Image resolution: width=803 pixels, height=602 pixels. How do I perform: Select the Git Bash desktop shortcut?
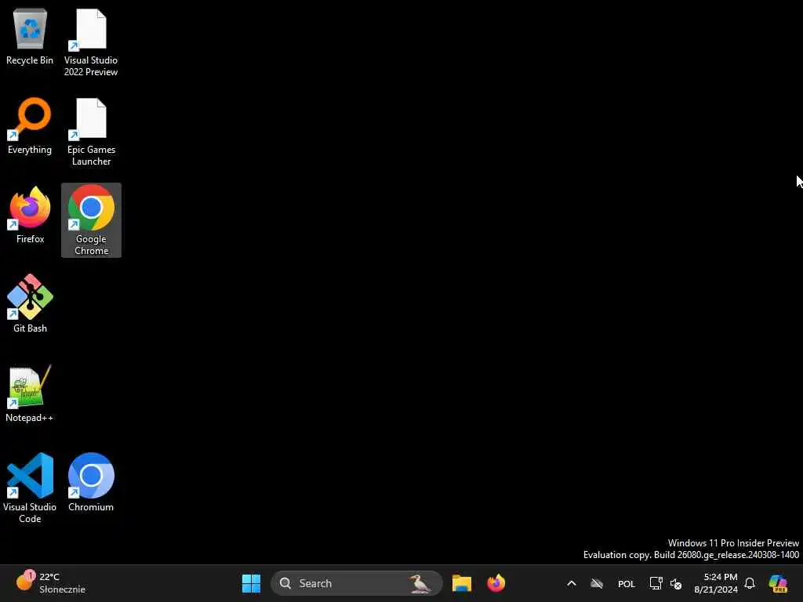(x=31, y=304)
